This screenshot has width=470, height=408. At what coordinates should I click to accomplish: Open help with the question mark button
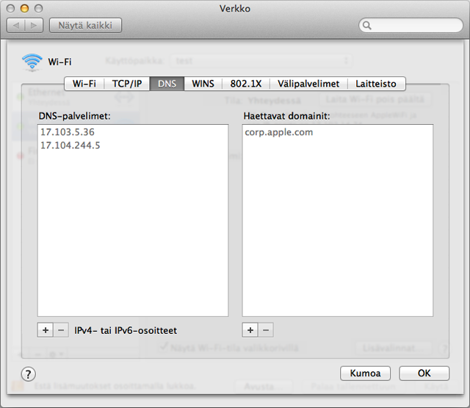pos(28,374)
